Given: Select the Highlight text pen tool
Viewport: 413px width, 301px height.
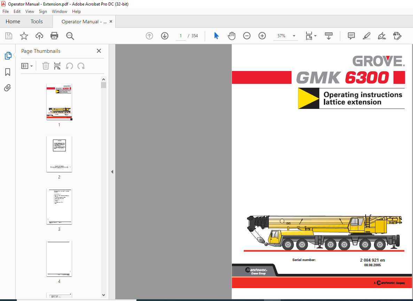Looking at the screenshot, I should click(366, 36).
